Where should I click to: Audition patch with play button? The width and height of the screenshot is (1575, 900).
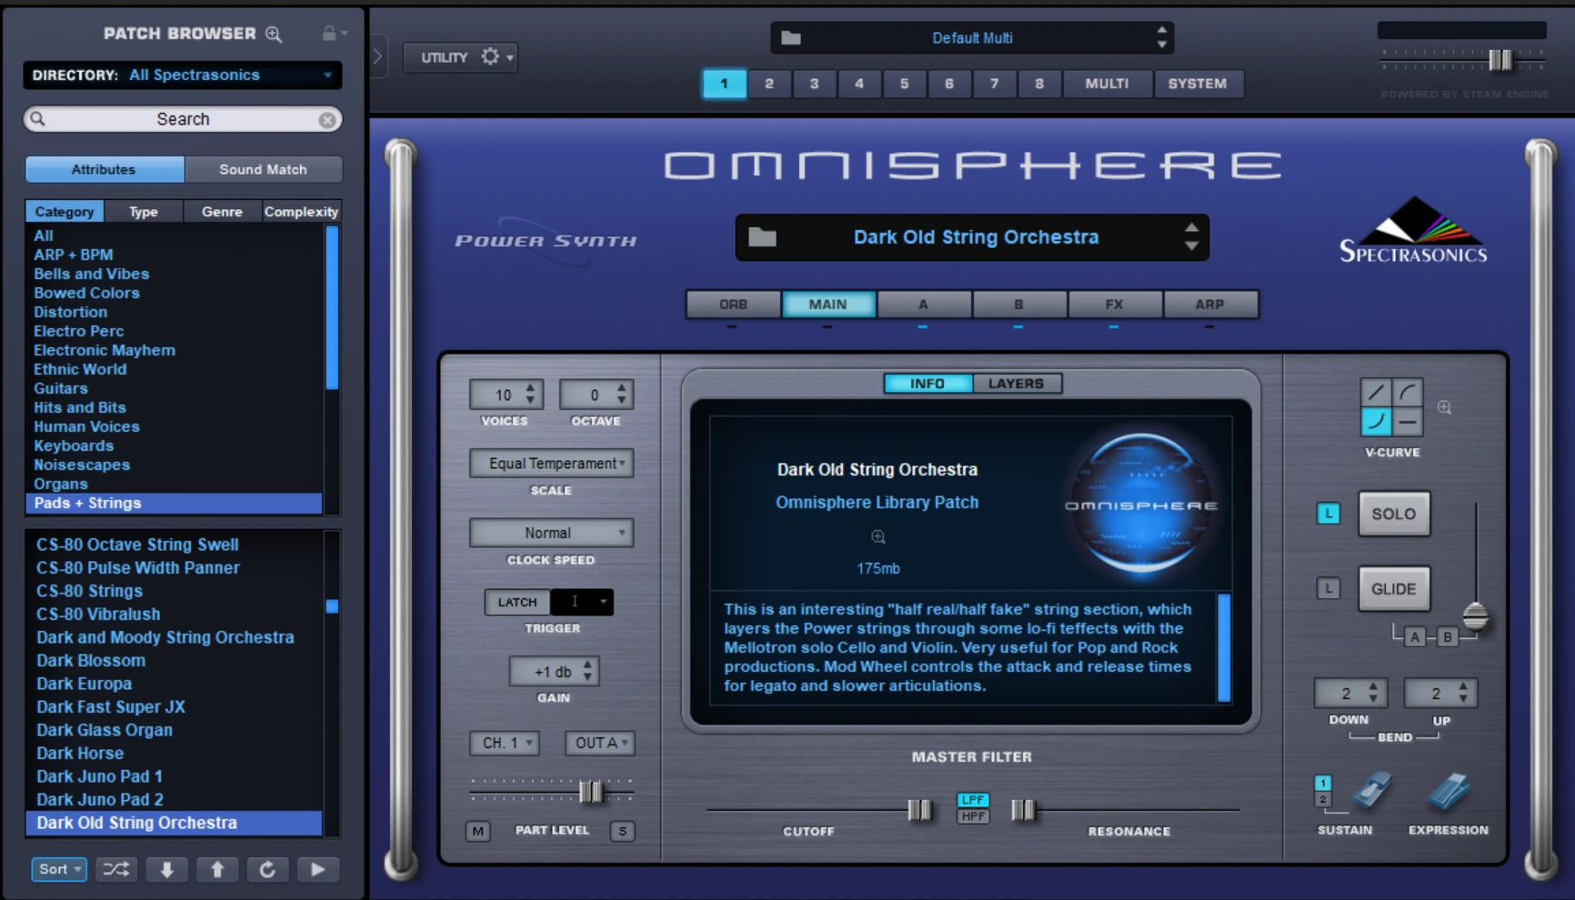pyautogui.click(x=317, y=869)
